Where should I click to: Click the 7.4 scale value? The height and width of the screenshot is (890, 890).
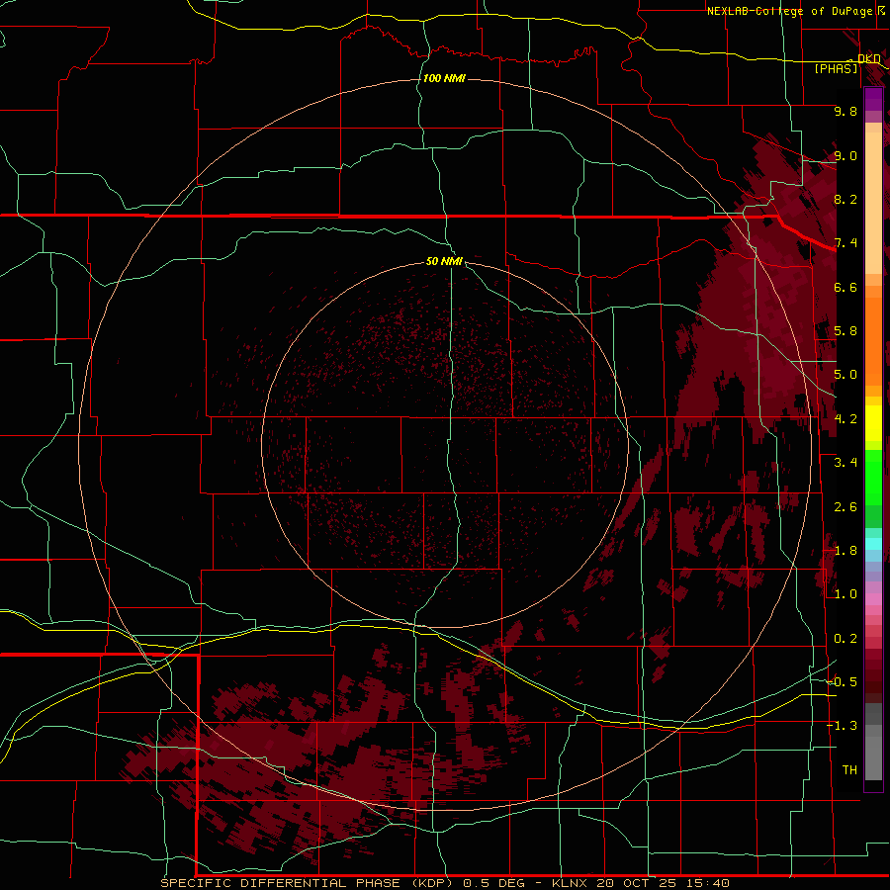click(845, 243)
